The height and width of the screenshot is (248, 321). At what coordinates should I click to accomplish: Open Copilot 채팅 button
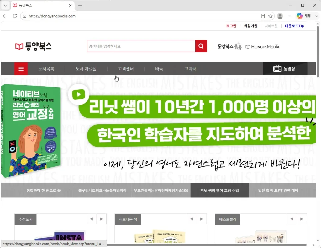304,16
